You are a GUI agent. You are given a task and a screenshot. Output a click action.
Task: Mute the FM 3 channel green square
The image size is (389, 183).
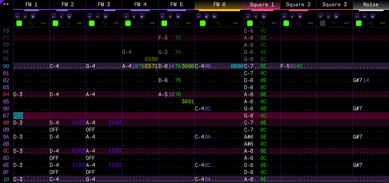point(92,23)
